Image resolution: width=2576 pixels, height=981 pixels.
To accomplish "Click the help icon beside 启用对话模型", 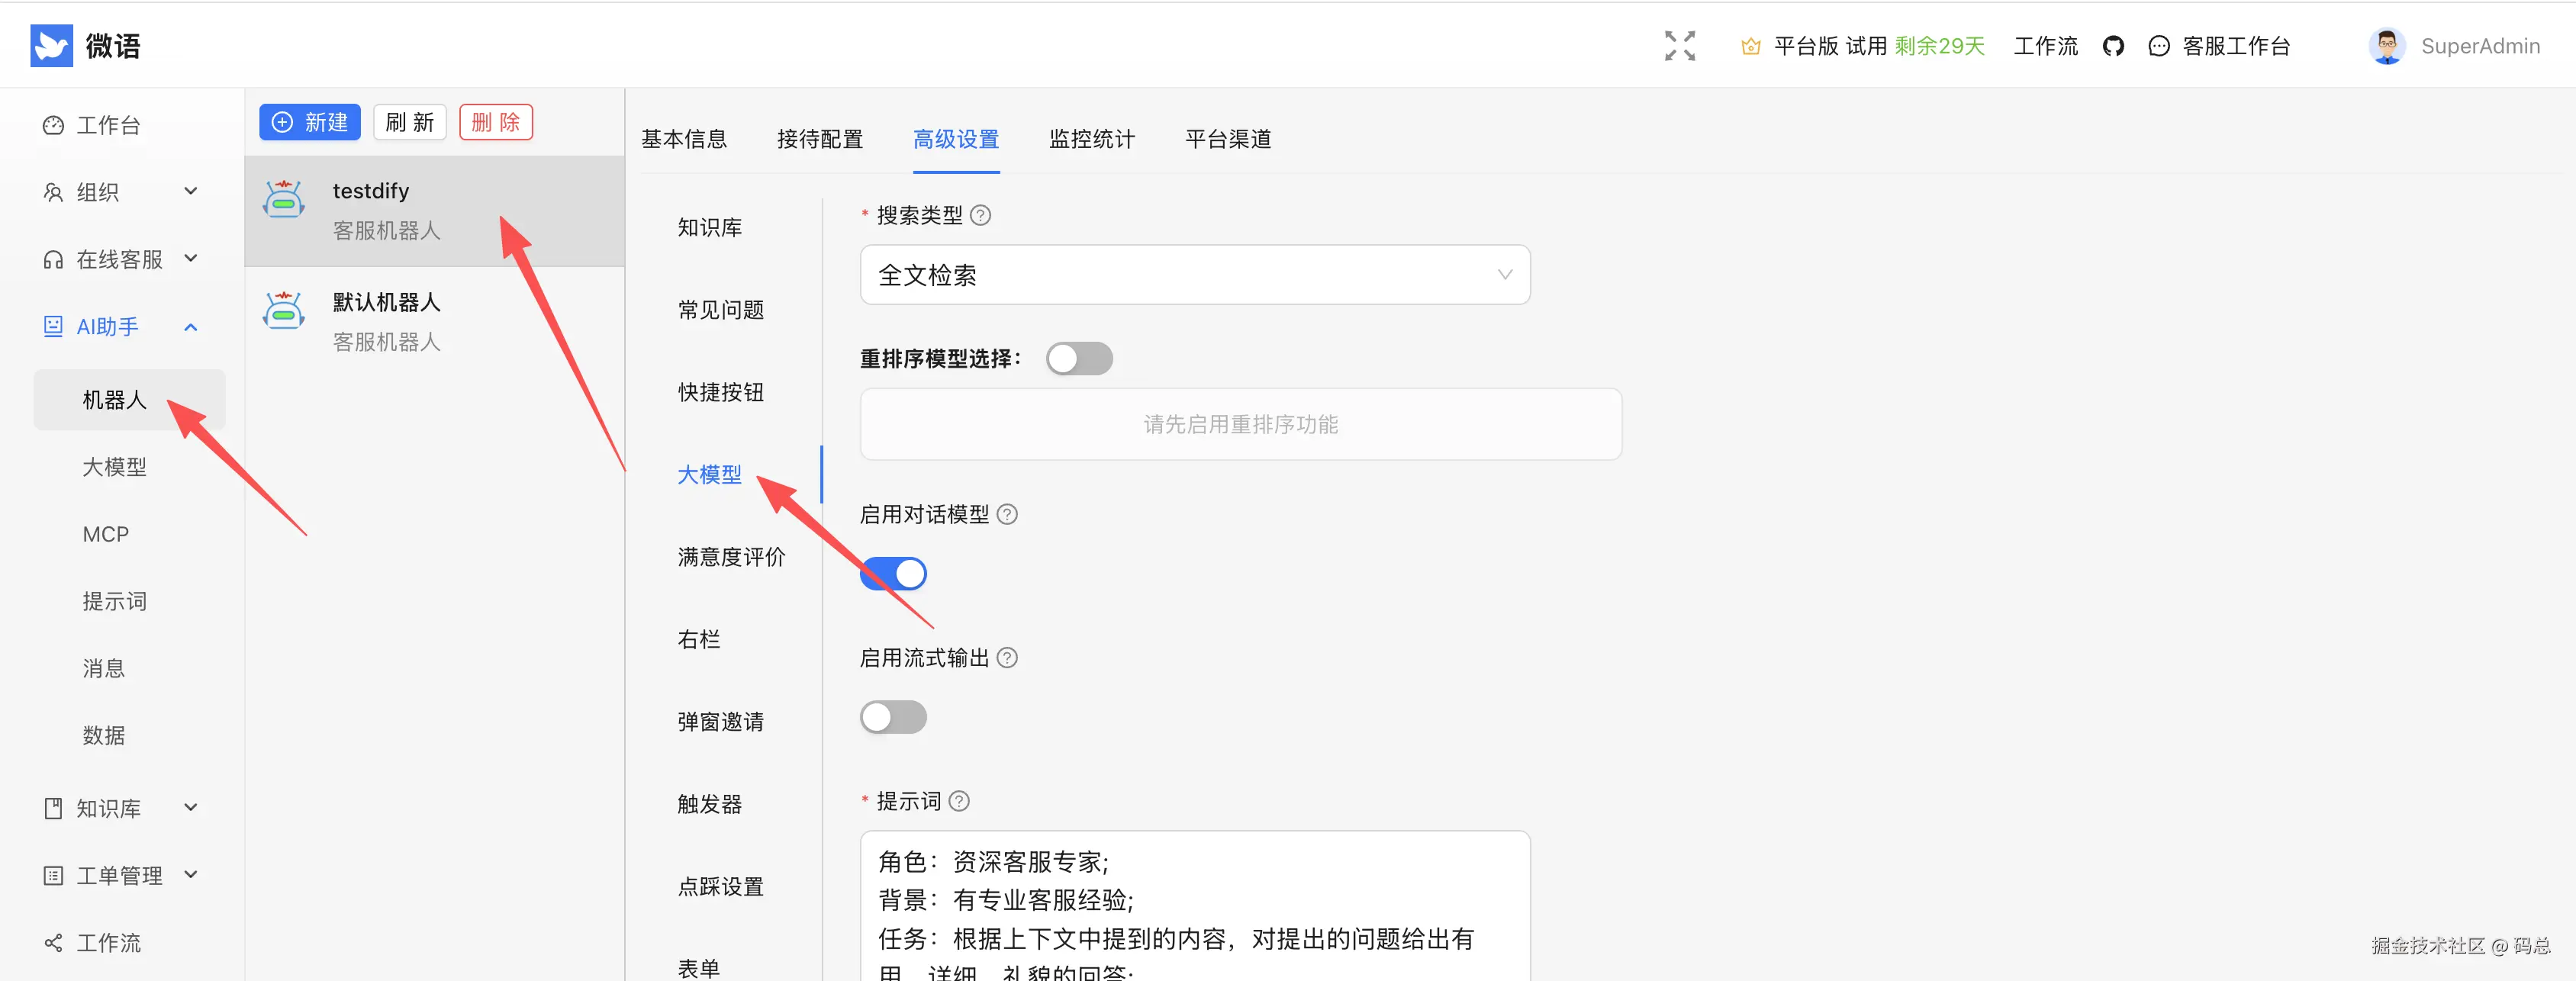I will 1008,515.
